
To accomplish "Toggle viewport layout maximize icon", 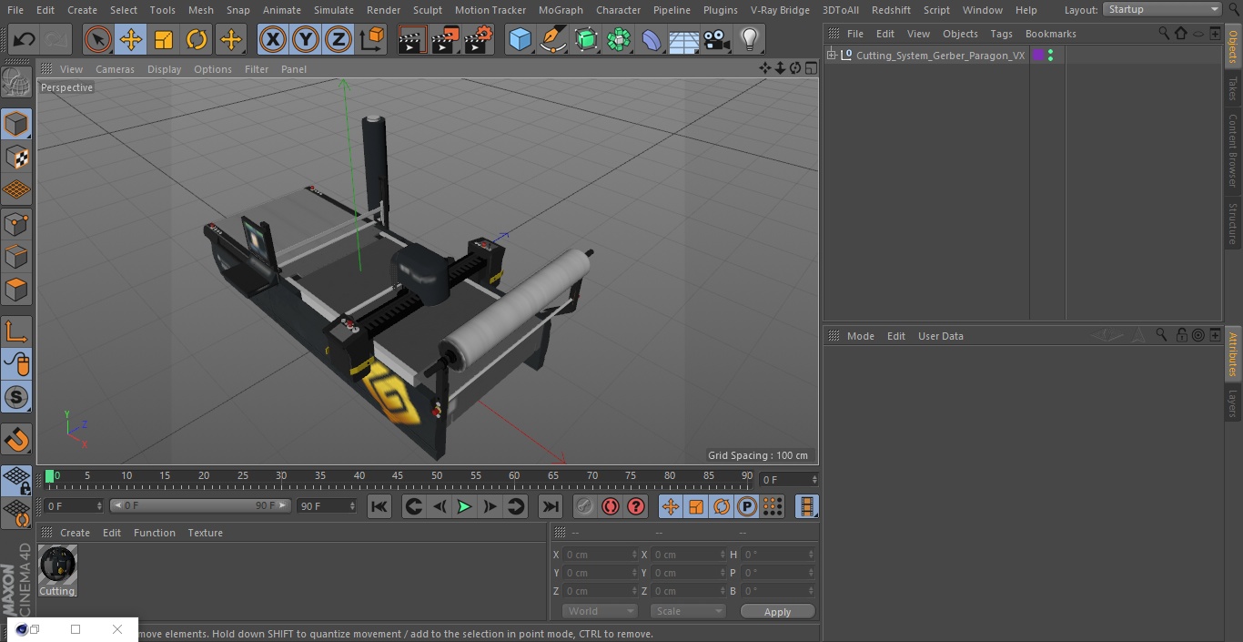I will coord(810,68).
